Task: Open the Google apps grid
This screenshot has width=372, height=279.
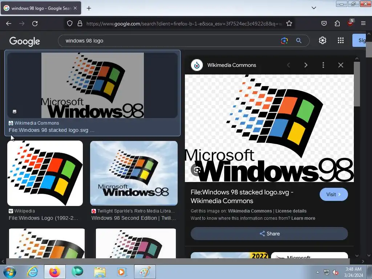Action: click(x=341, y=41)
